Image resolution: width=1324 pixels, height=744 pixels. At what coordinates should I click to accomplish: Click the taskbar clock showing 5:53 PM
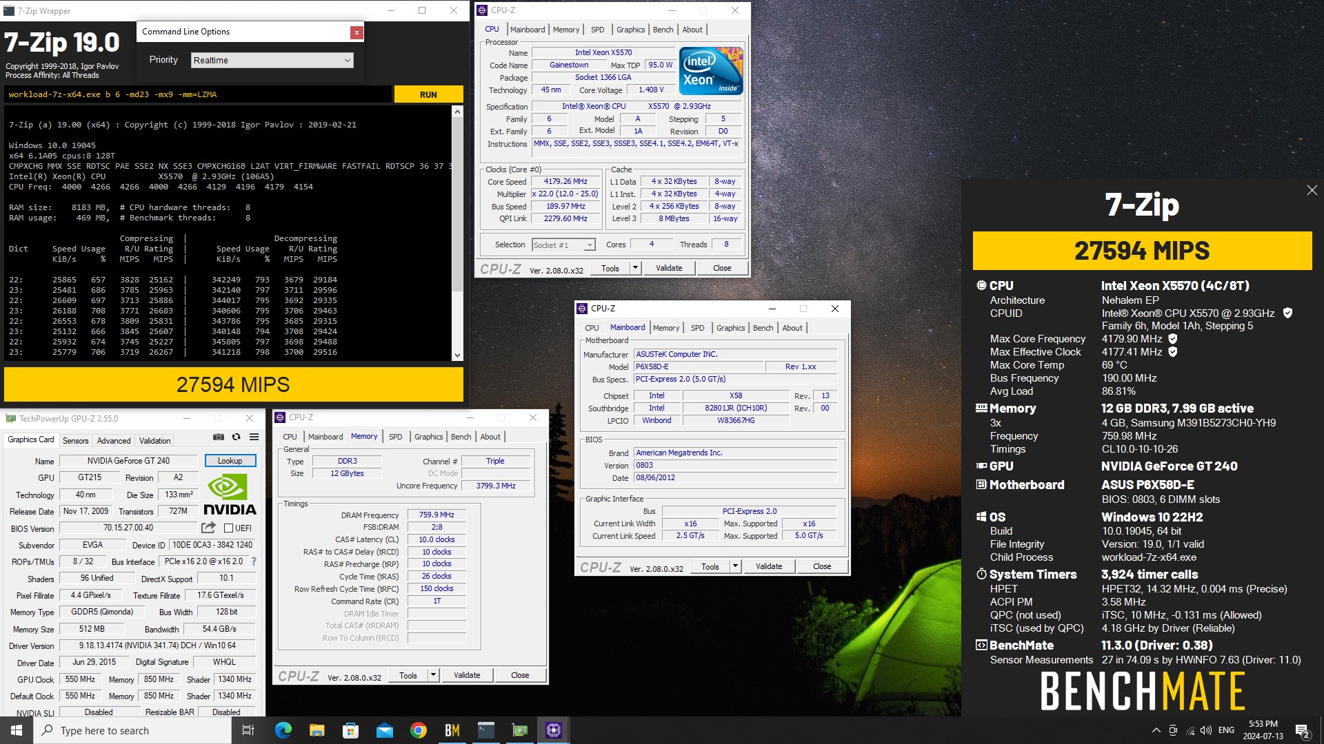(x=1263, y=730)
